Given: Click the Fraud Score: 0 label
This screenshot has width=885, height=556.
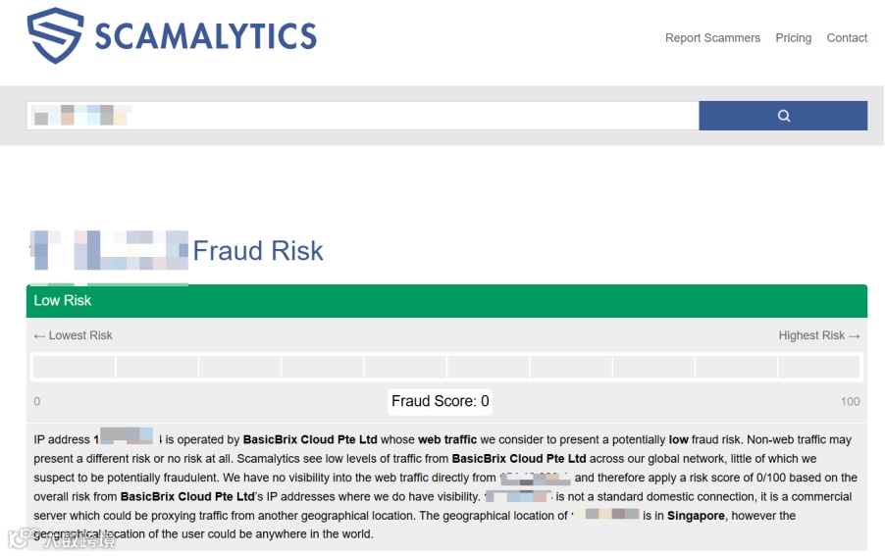Looking at the screenshot, I should point(440,401).
